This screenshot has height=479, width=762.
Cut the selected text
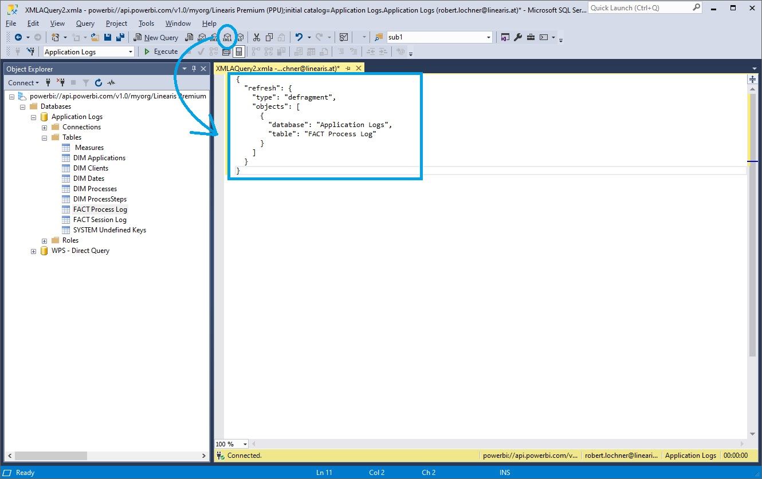click(257, 37)
